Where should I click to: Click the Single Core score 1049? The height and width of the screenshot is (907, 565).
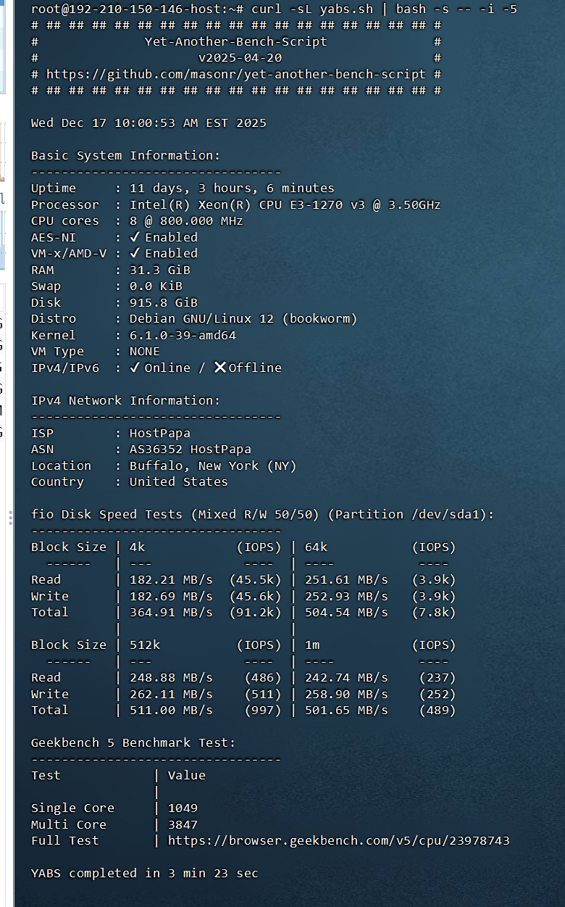click(x=183, y=808)
